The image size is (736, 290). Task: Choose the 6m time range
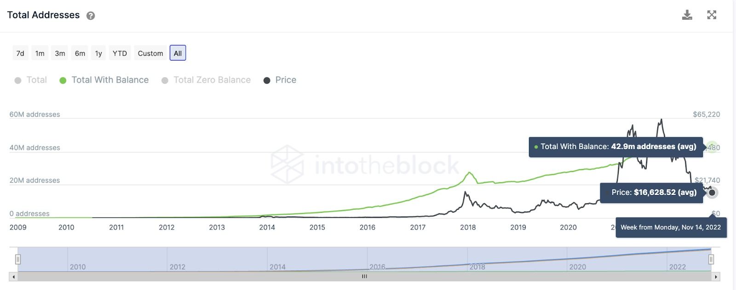pyautogui.click(x=80, y=53)
